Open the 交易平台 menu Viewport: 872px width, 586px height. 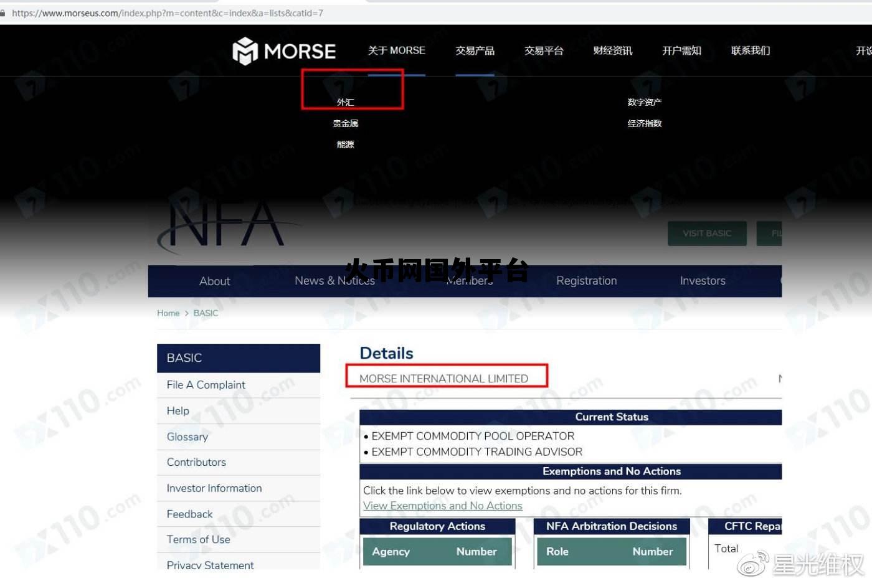coord(544,50)
